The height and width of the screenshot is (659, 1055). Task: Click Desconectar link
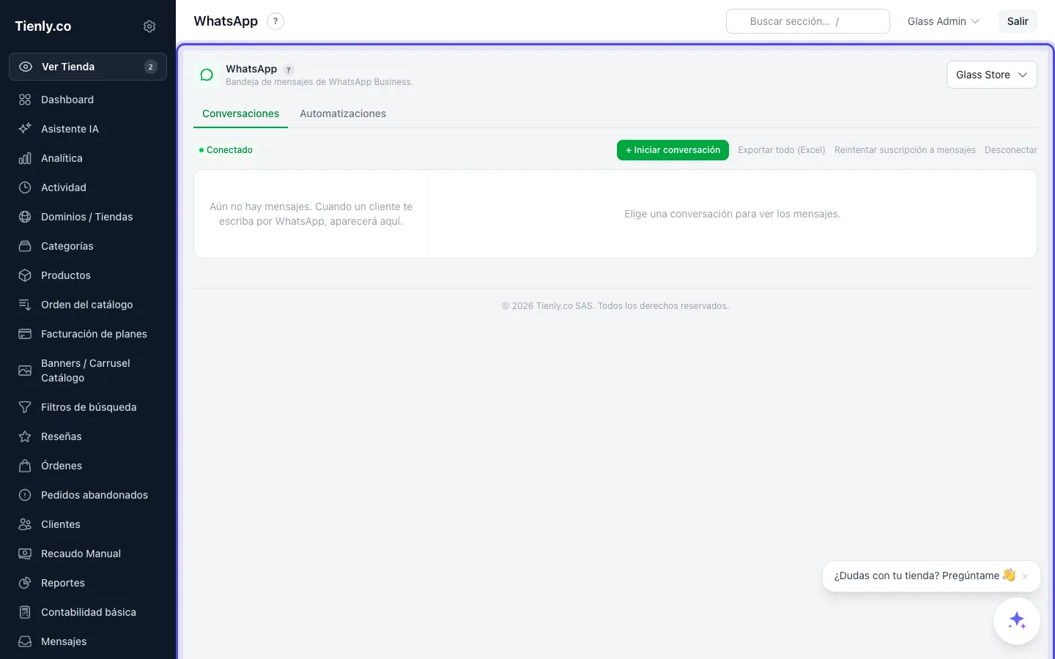[1011, 150]
